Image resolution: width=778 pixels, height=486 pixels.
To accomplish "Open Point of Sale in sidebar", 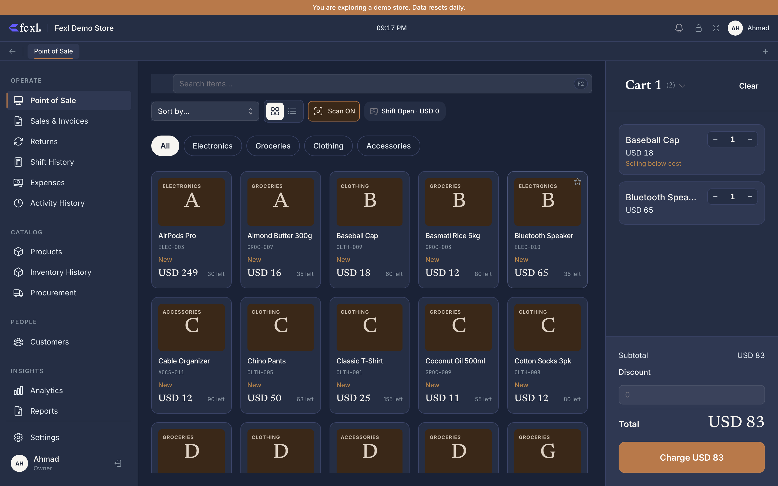I will [x=69, y=101].
